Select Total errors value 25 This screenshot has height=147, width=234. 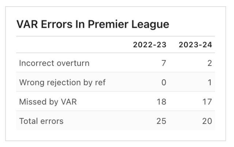pos(161,121)
